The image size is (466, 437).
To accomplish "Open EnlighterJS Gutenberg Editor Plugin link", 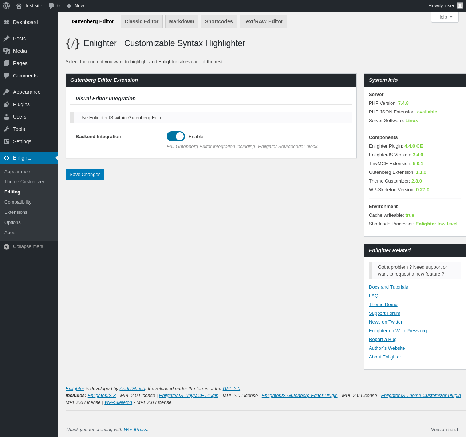I will click(300, 396).
